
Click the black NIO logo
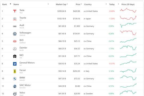click(15, 56)
